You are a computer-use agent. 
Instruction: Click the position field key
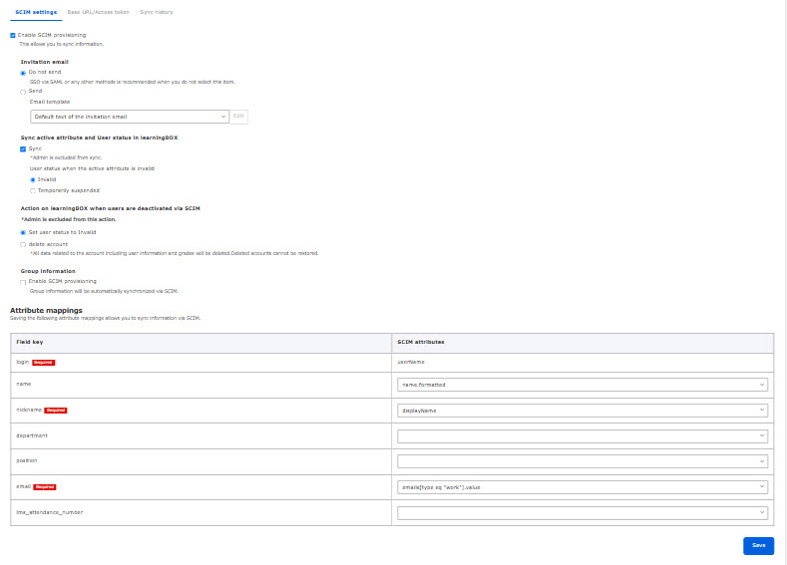[x=27, y=460]
